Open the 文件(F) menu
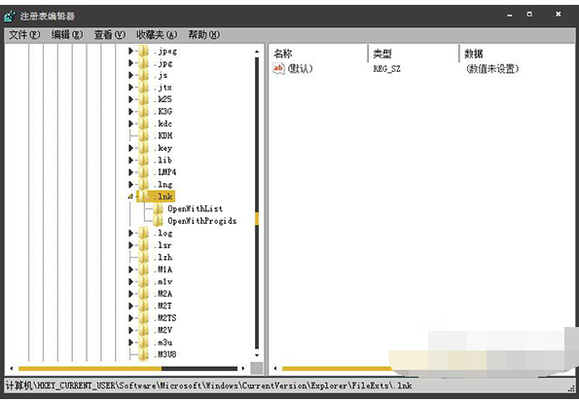 click(x=24, y=35)
